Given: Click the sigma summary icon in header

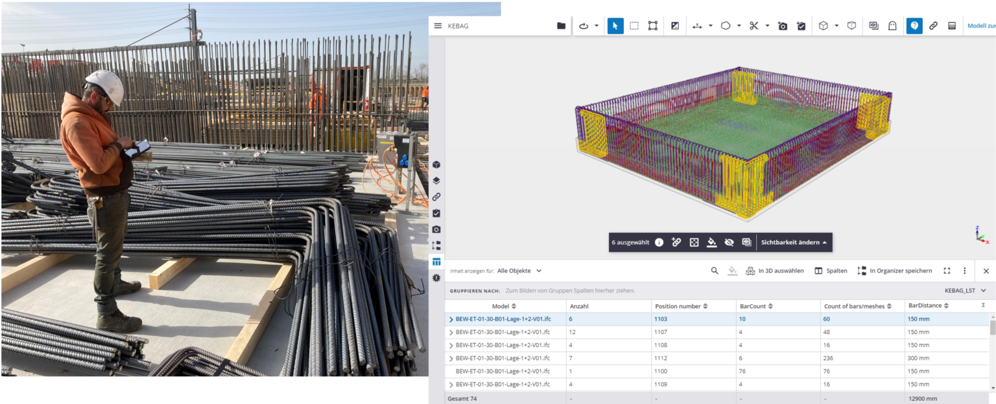Looking at the screenshot, I should coord(984,305).
